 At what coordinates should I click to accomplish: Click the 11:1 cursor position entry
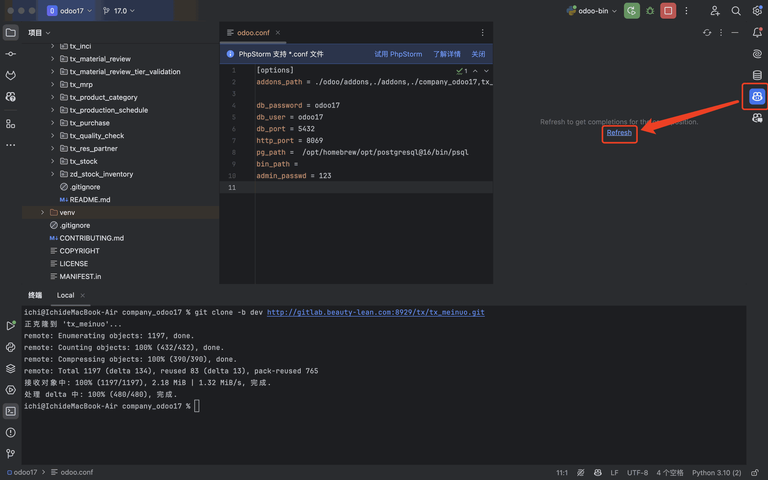(562, 472)
